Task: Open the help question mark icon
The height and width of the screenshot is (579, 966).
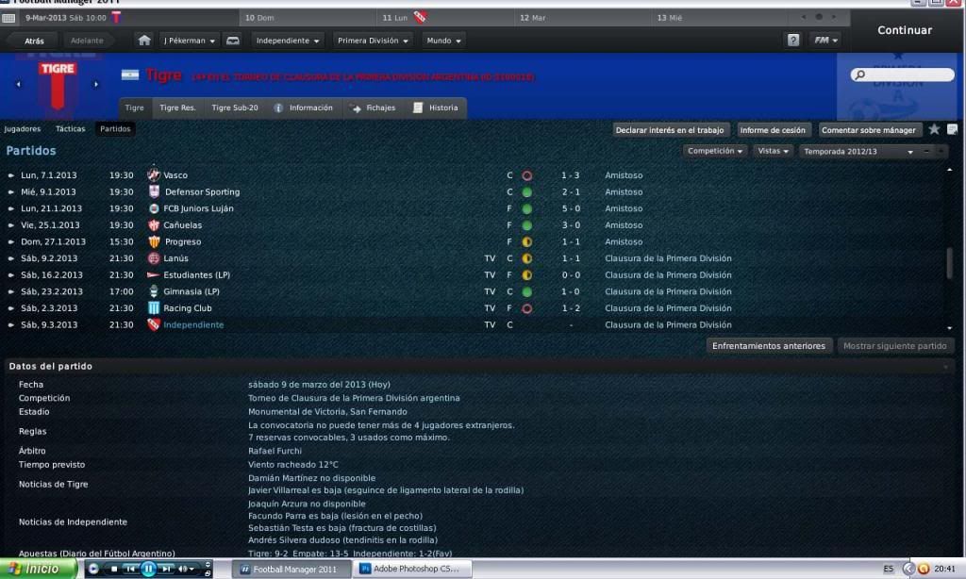Action: [792, 40]
